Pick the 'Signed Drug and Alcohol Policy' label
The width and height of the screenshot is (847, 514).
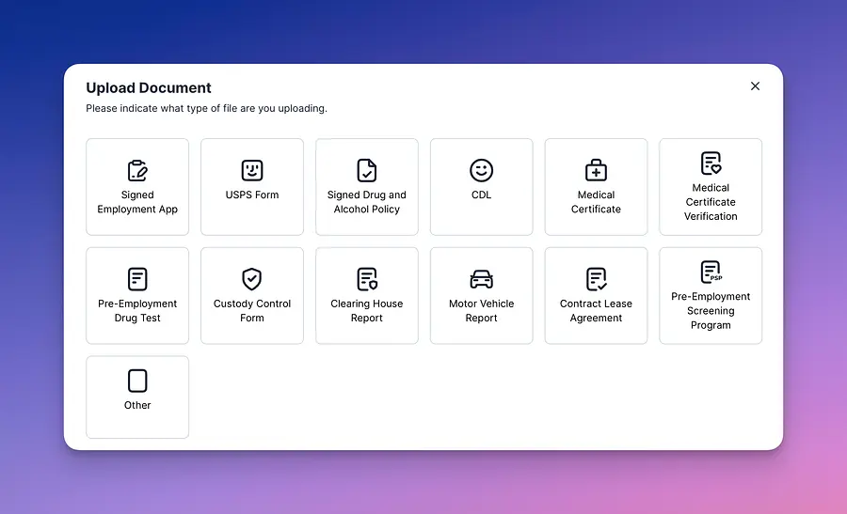(367, 202)
